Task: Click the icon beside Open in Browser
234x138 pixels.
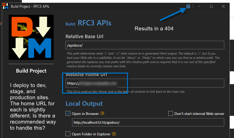Action: coord(102,114)
